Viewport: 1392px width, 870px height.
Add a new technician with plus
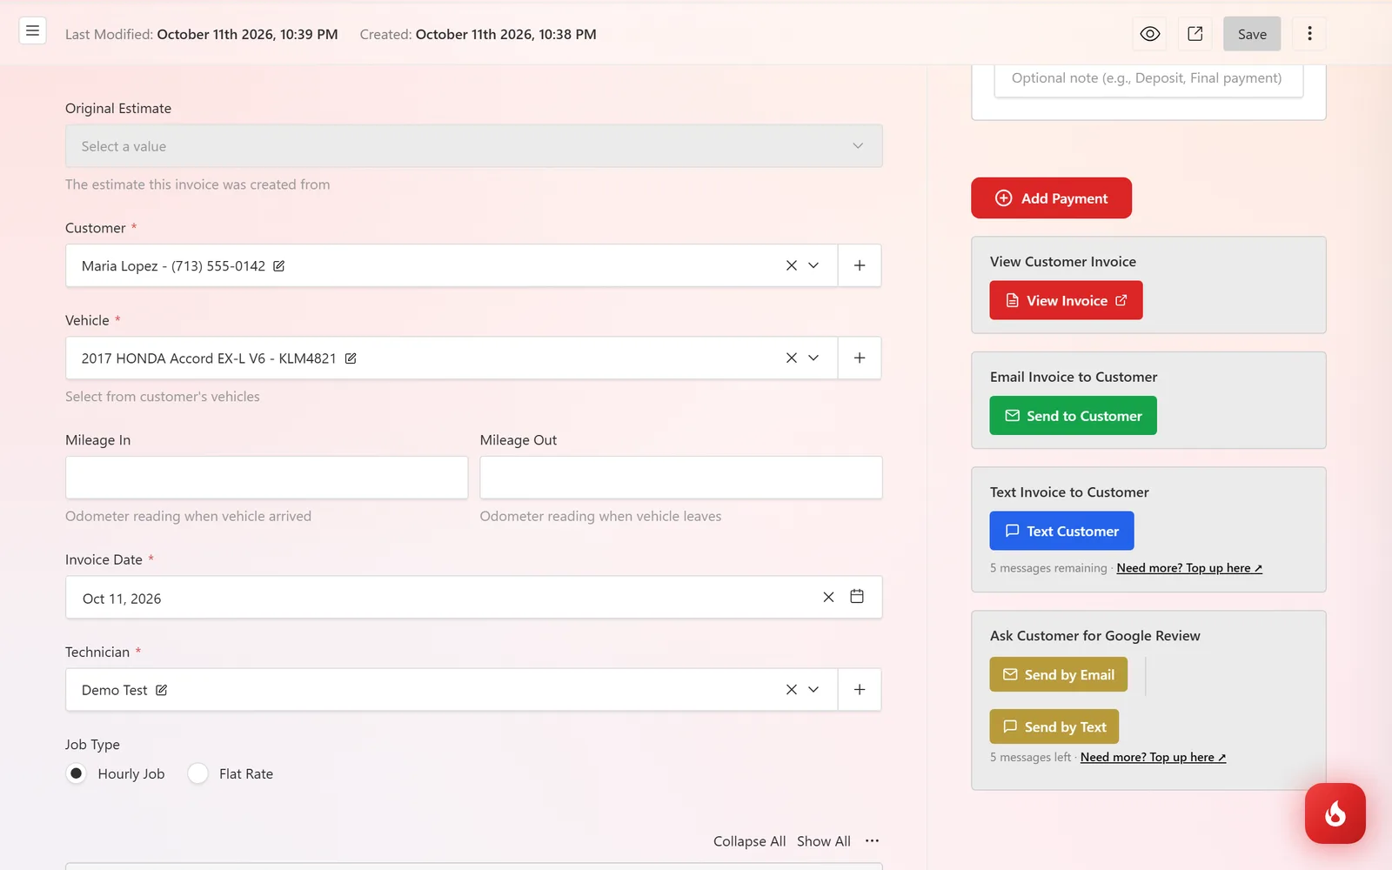click(860, 689)
